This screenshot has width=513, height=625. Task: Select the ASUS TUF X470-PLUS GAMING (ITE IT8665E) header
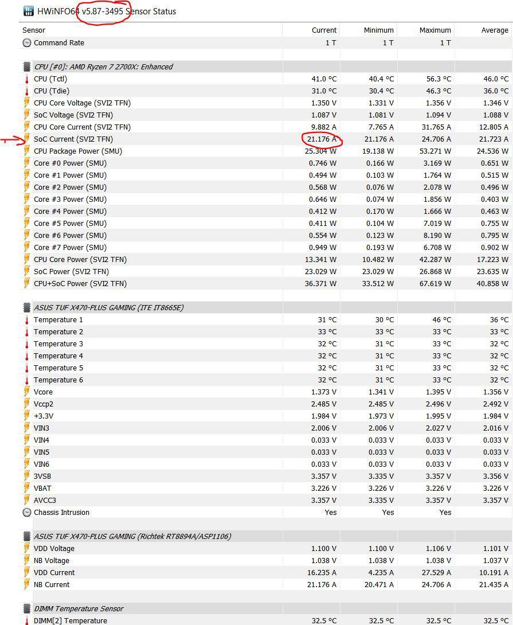point(109,307)
